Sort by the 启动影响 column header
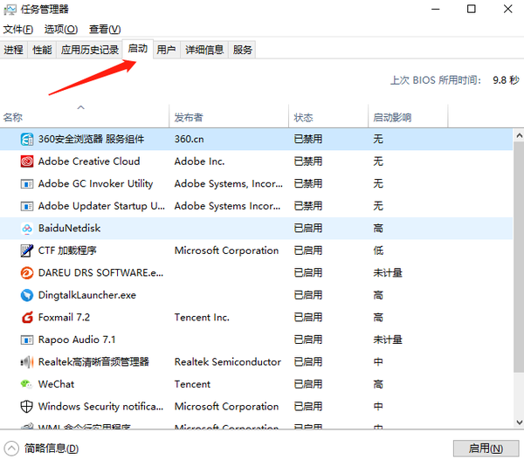This screenshot has height=460, width=524. tap(408, 116)
